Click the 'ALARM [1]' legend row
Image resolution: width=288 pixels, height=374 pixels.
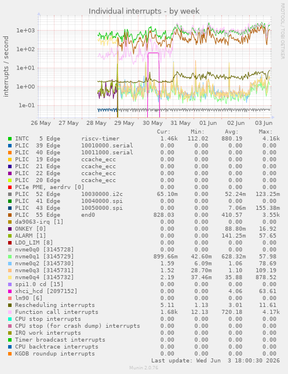coord(30,236)
